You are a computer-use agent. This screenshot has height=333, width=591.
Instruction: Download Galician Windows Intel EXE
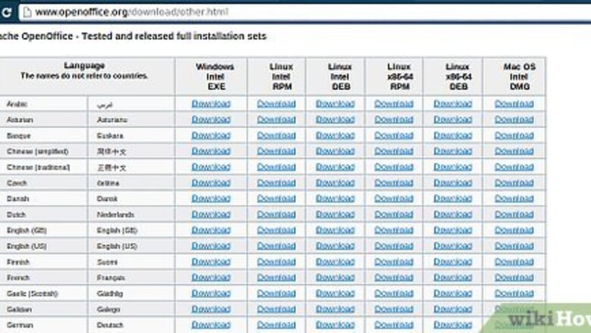pyautogui.click(x=211, y=309)
